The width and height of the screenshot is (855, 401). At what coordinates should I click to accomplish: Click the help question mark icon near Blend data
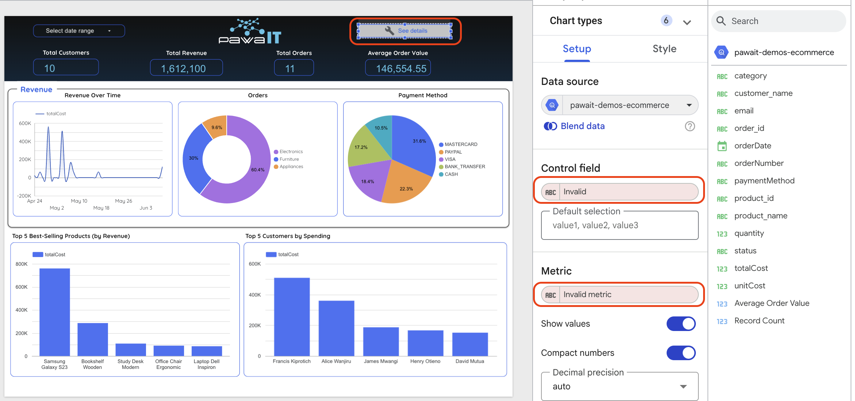[690, 126]
